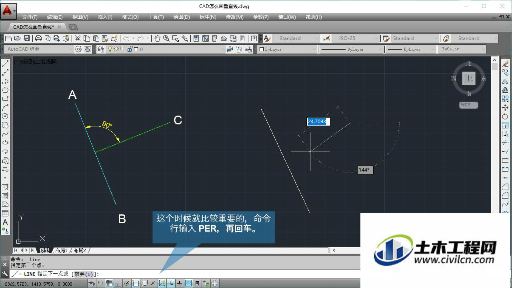Click the new drawing tab plus button
512x288 pixels.
tap(73, 27)
